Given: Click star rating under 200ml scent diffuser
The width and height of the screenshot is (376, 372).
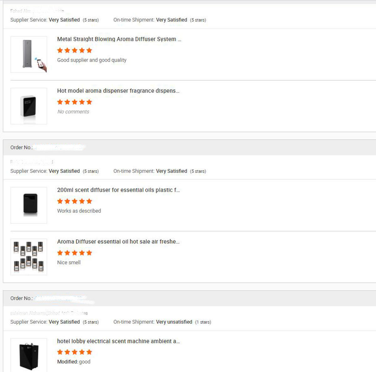Looking at the screenshot, I should (x=75, y=201).
